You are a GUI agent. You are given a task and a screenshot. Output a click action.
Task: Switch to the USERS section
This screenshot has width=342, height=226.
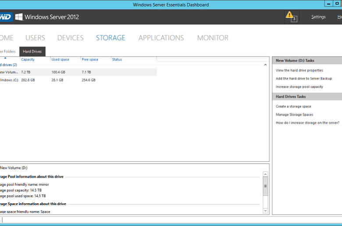point(36,38)
